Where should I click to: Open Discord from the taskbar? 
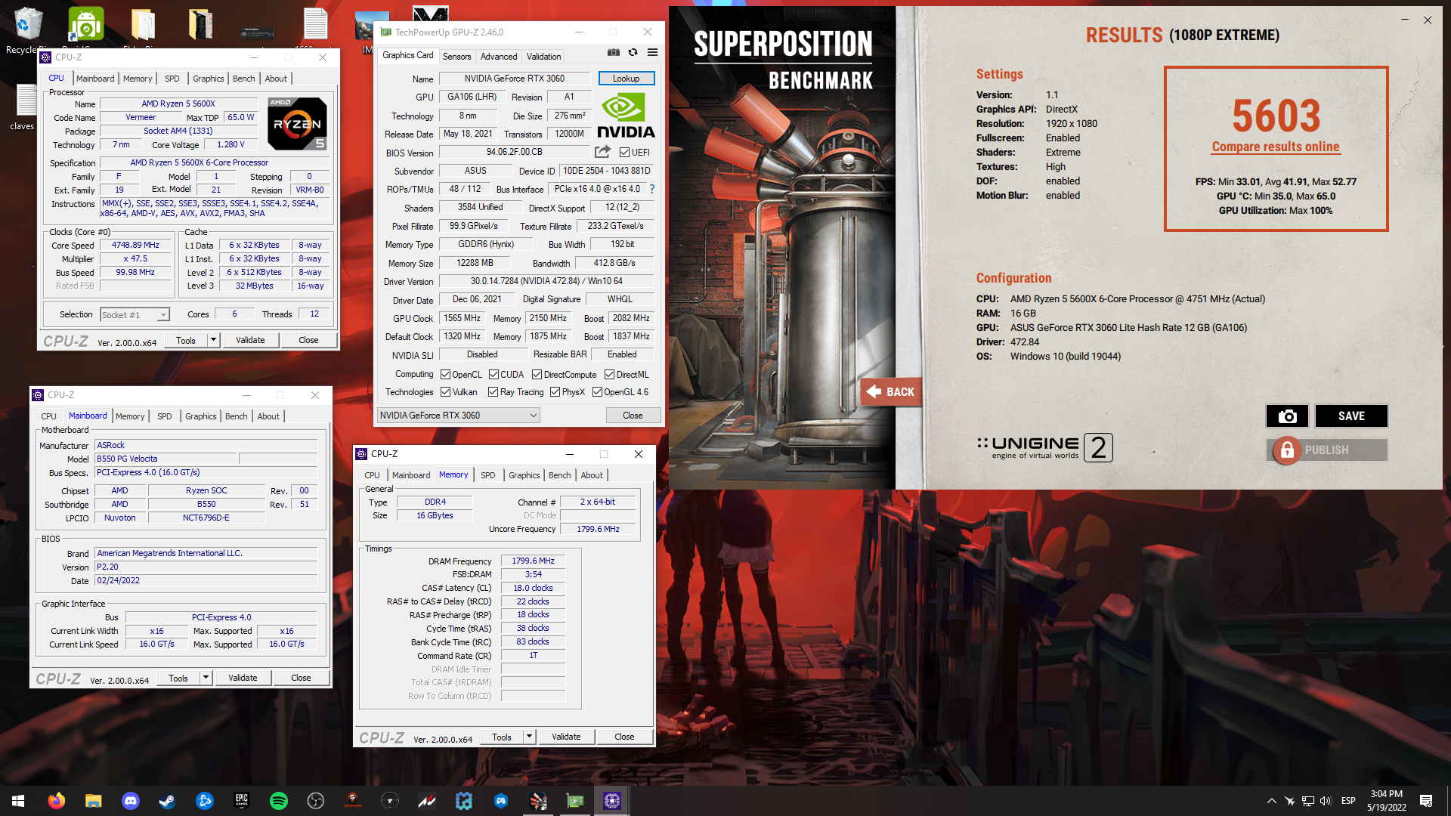pos(130,801)
